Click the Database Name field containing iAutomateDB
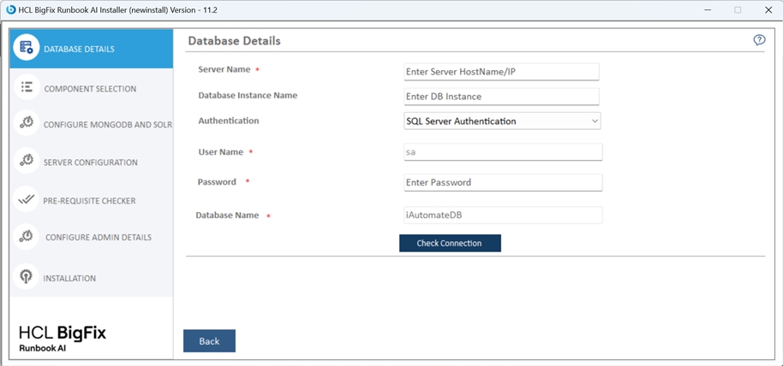The image size is (783, 366). coord(503,215)
